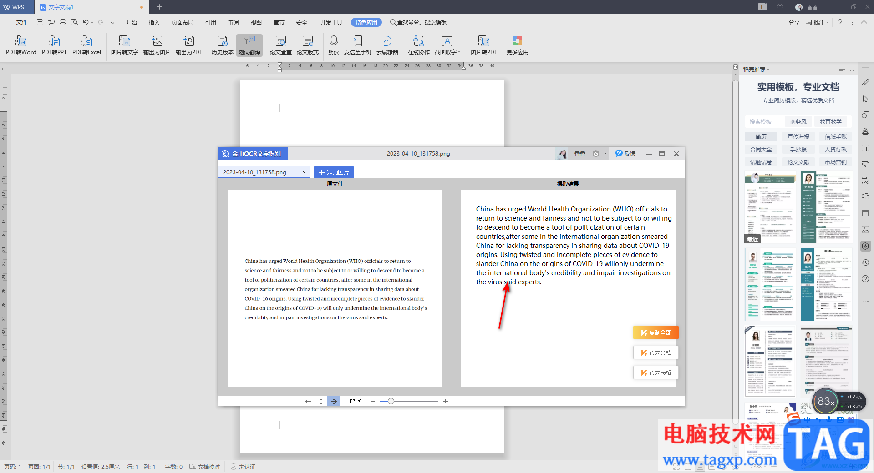Click 转为表格 button
874x473 pixels.
click(656, 372)
